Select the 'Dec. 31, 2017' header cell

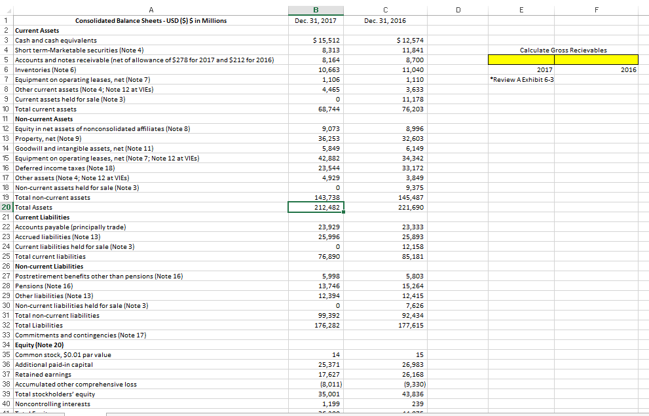point(316,21)
